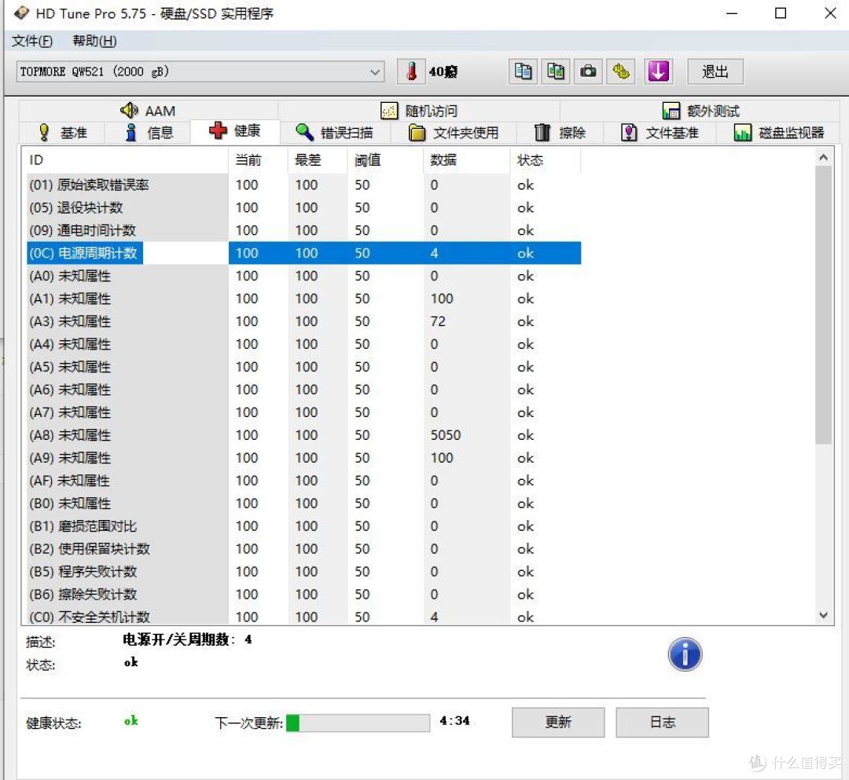849x780 pixels.
Task: Click the copy screenshot to clipboard icon
Action: click(x=556, y=71)
